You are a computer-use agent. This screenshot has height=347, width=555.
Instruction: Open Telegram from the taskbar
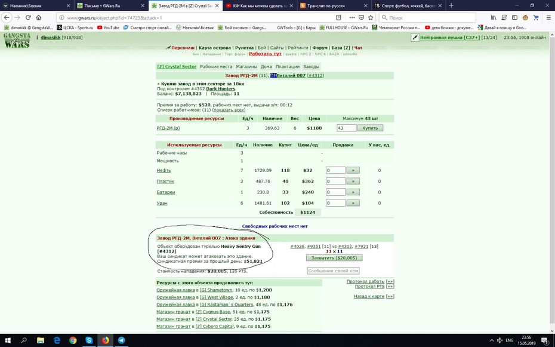pos(121,340)
